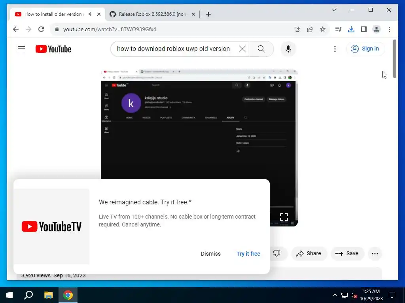Open File Explorer from taskbar
Screen dimensions: 405x303
point(48,295)
